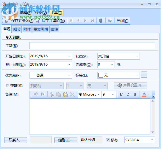The image size is (161, 149).
Task: Switch to the 常规 tab
Action: coord(7,29)
